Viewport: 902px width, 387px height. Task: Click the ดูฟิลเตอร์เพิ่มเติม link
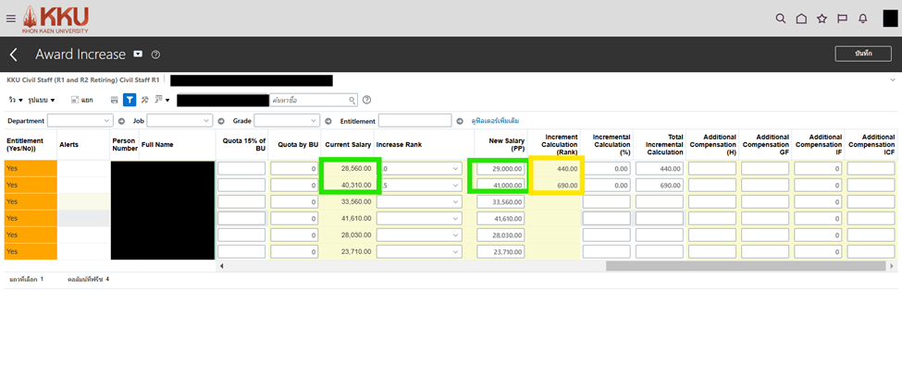tap(495, 121)
